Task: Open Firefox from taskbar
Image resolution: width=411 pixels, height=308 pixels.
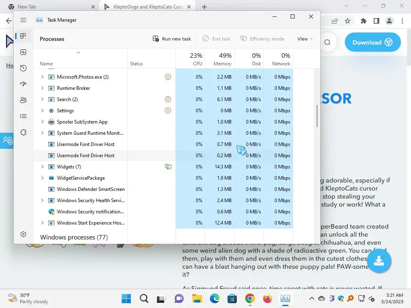Action: click(x=267, y=298)
